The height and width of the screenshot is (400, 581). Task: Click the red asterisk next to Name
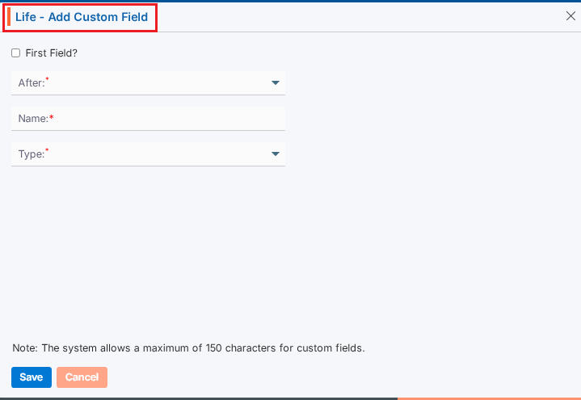[x=52, y=119]
